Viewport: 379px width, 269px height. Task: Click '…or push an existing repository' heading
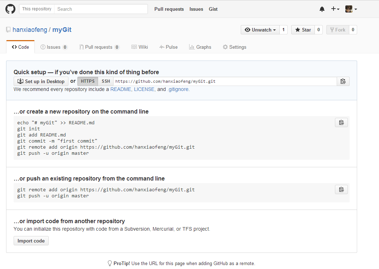89,178
